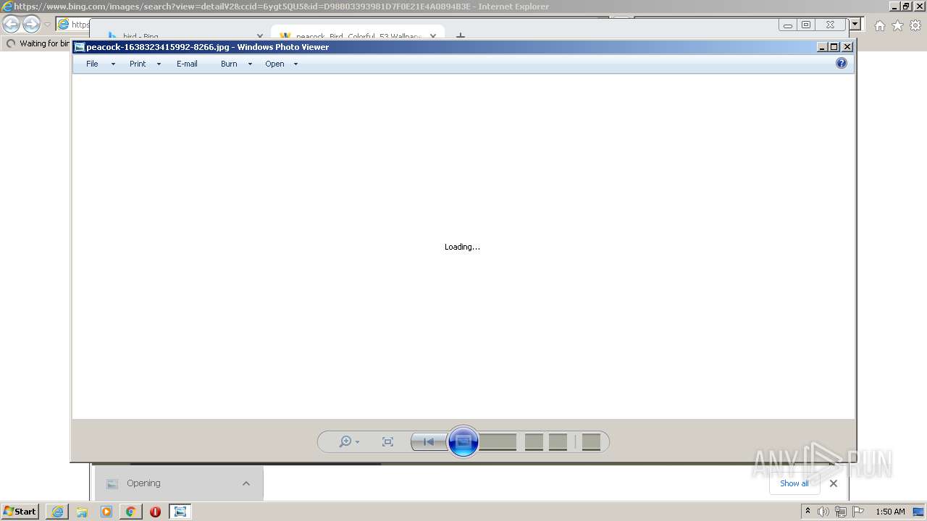Fit picture to window using actual size icon
927x521 pixels.
point(387,441)
